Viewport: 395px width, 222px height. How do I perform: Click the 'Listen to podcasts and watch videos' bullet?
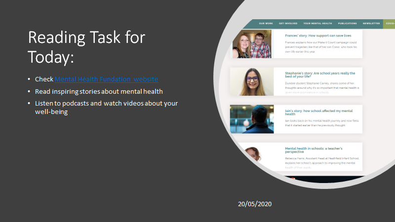click(106, 108)
